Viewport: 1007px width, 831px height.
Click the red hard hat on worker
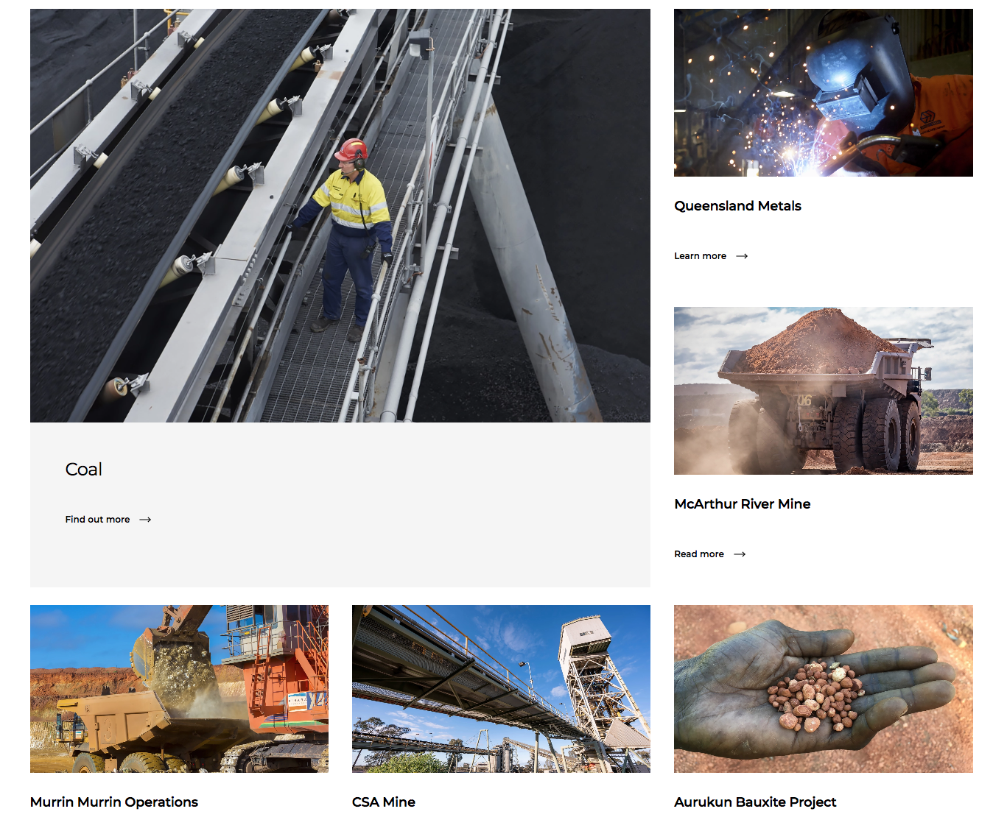pyautogui.click(x=352, y=149)
